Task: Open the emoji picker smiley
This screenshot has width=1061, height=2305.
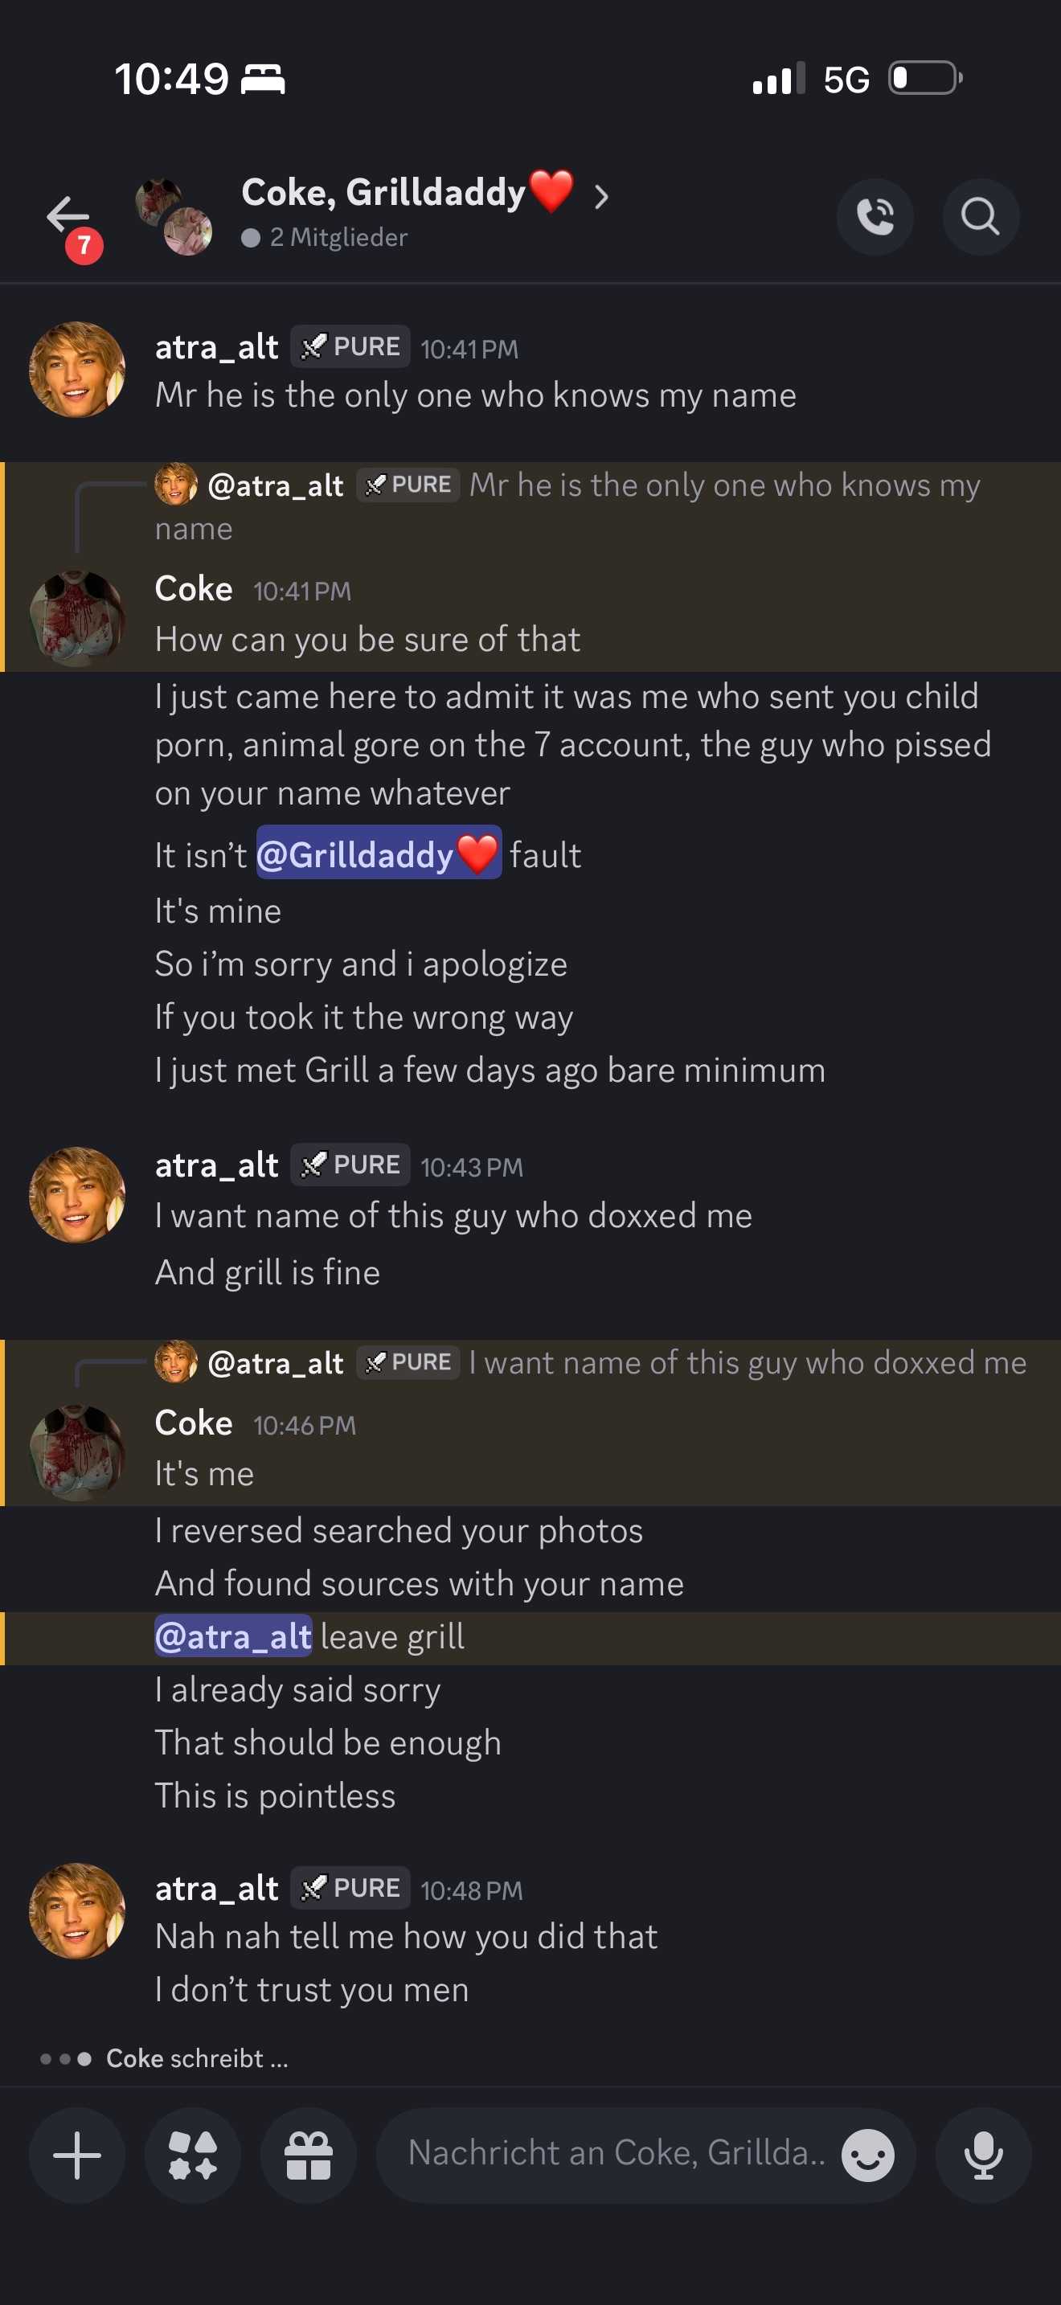Action: coord(866,2155)
